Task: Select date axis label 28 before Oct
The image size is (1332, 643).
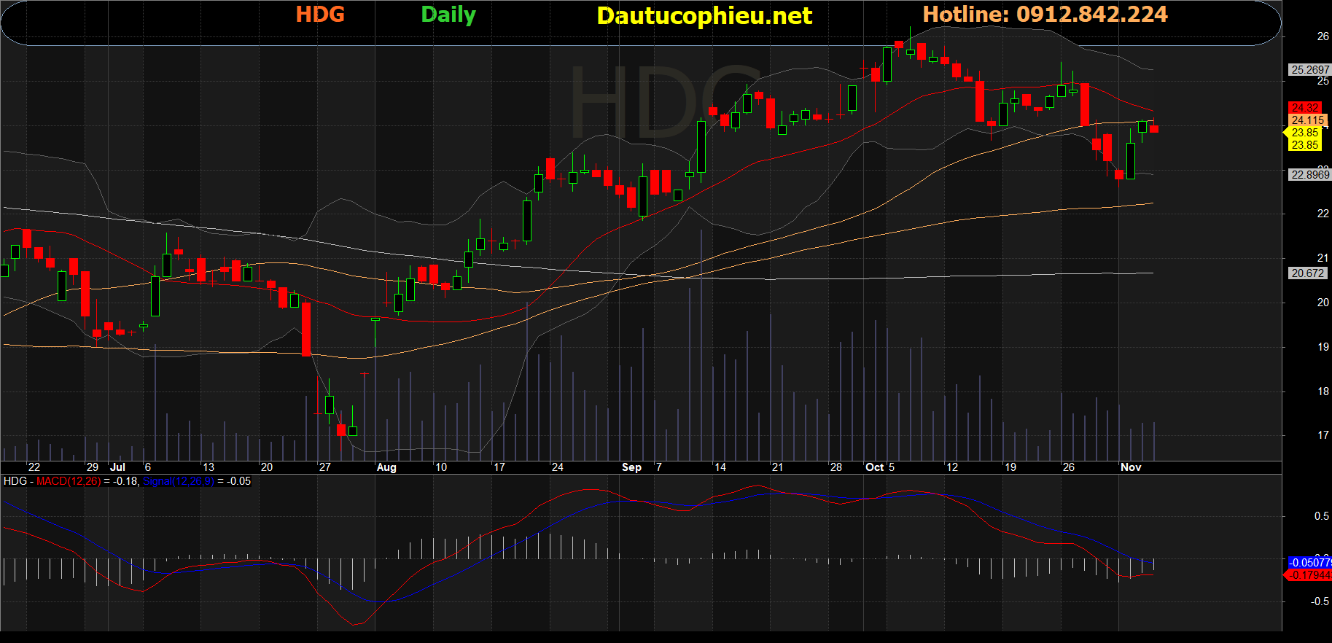Action: point(836,467)
